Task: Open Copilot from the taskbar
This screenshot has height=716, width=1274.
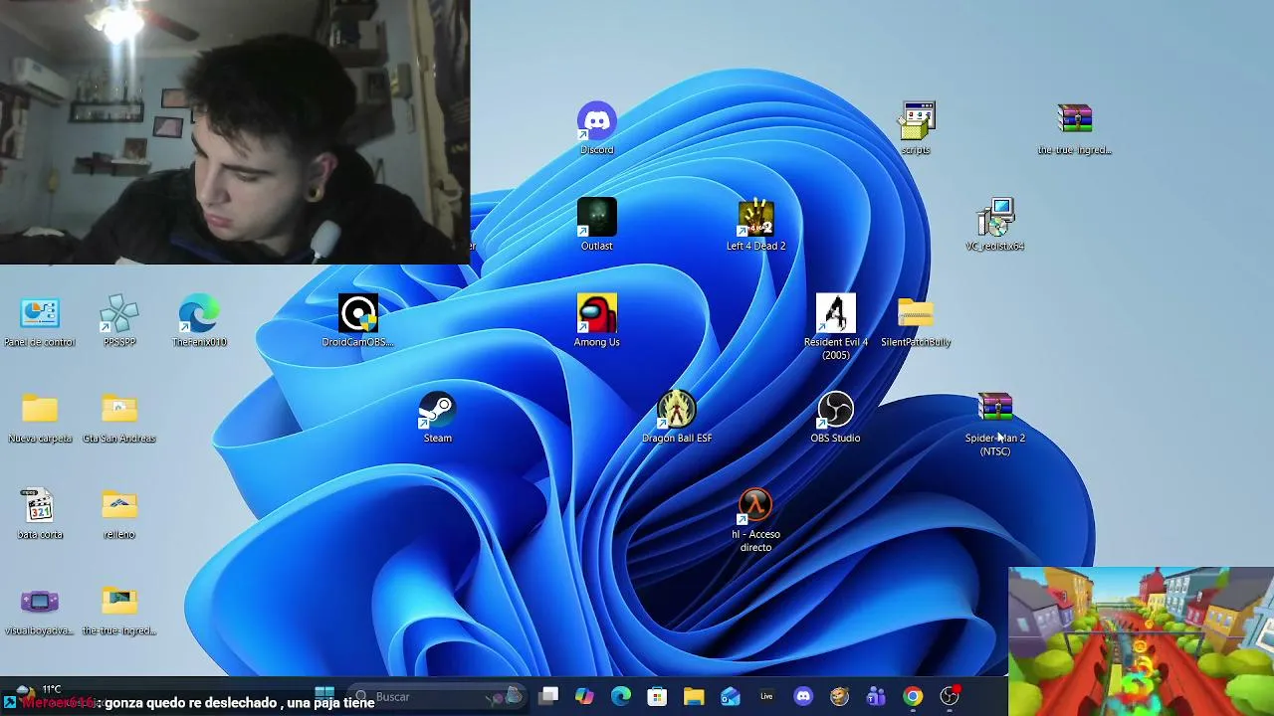Action: click(x=584, y=697)
